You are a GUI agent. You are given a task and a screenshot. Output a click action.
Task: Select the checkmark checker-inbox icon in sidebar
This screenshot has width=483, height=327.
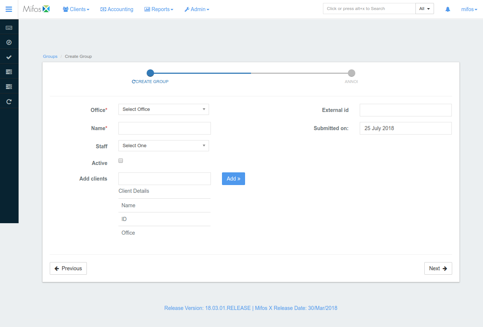pos(9,56)
